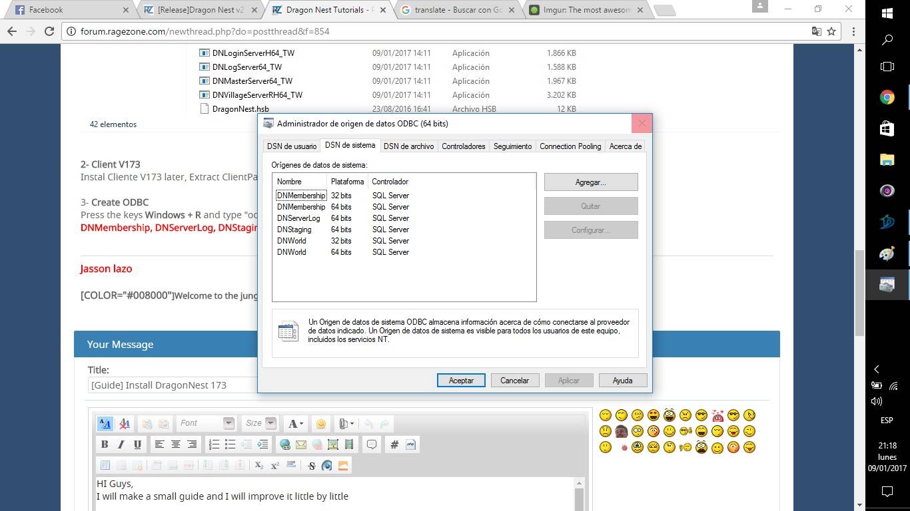The width and height of the screenshot is (910, 511).
Task: Open Connection Pooling tab
Action: 570,146
